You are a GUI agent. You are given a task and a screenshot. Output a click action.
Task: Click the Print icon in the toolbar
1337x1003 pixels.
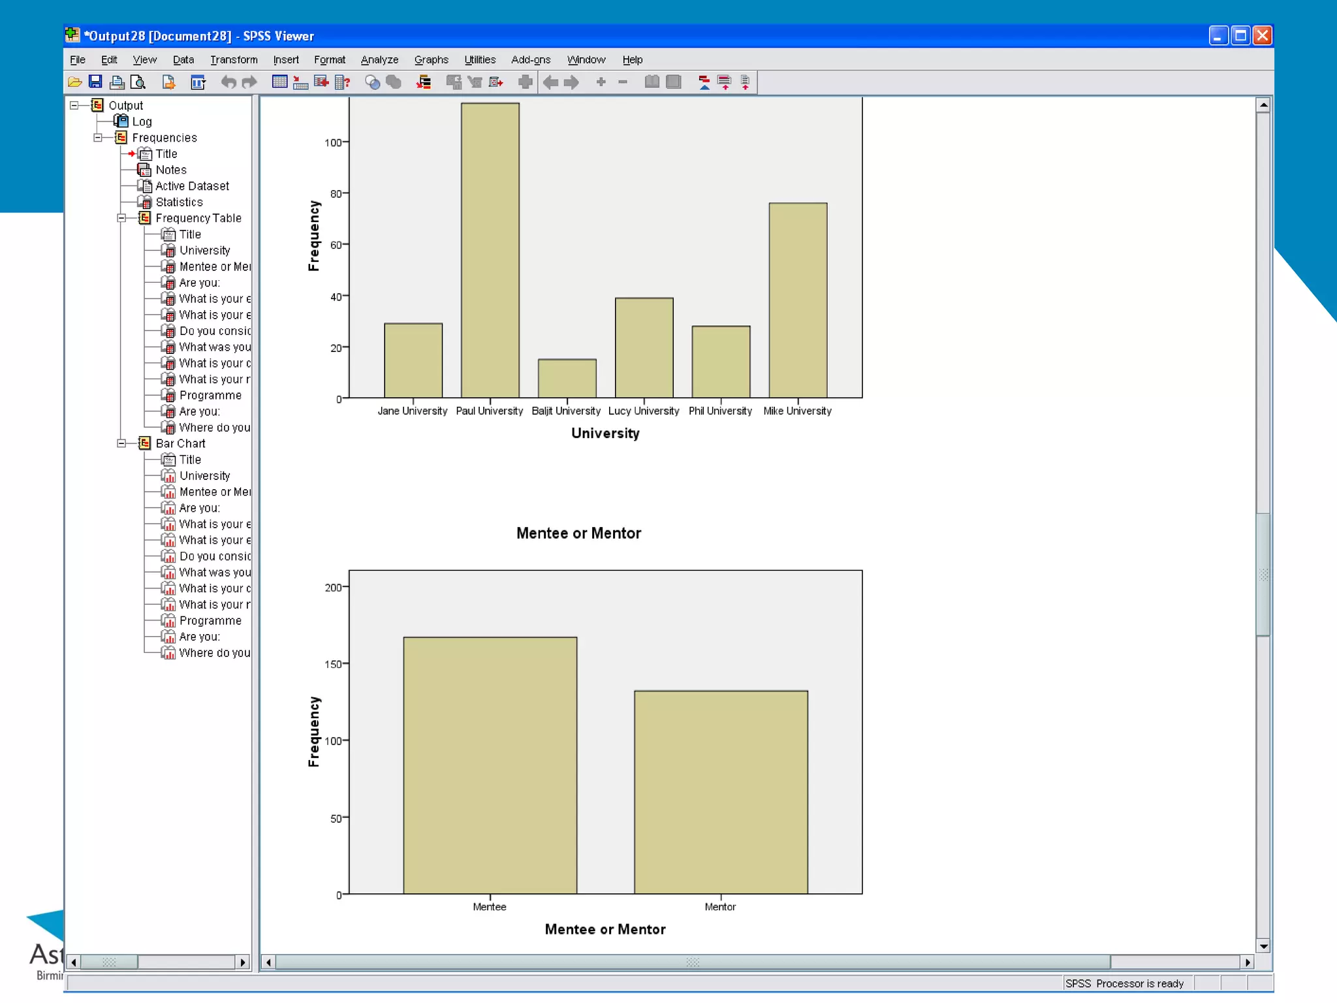[x=117, y=82]
